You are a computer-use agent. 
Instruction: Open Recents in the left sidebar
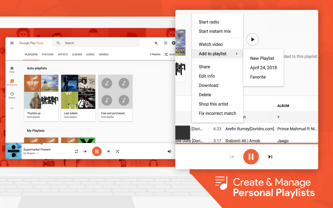12,95
